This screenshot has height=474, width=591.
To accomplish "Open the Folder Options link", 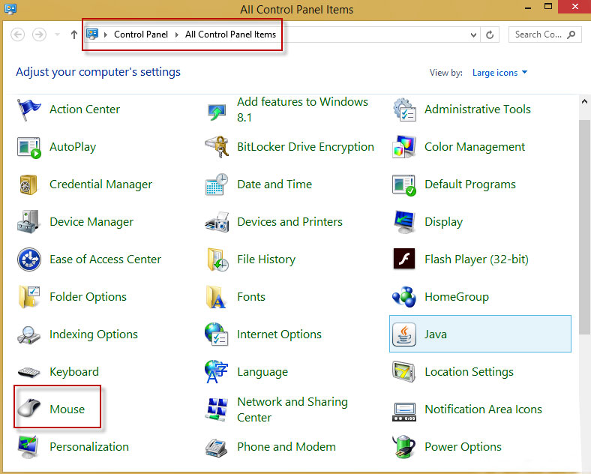I will [x=88, y=297].
